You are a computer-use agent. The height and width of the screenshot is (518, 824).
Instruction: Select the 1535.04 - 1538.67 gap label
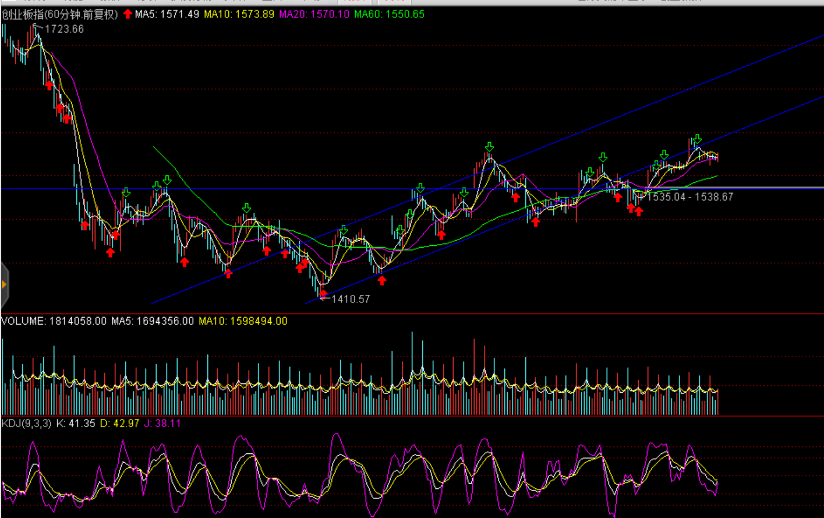pos(690,197)
